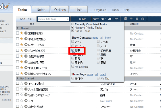Screen dimensions: 161x108
Task: Check the 公共料金 context checkbox
Action: point(98,50)
